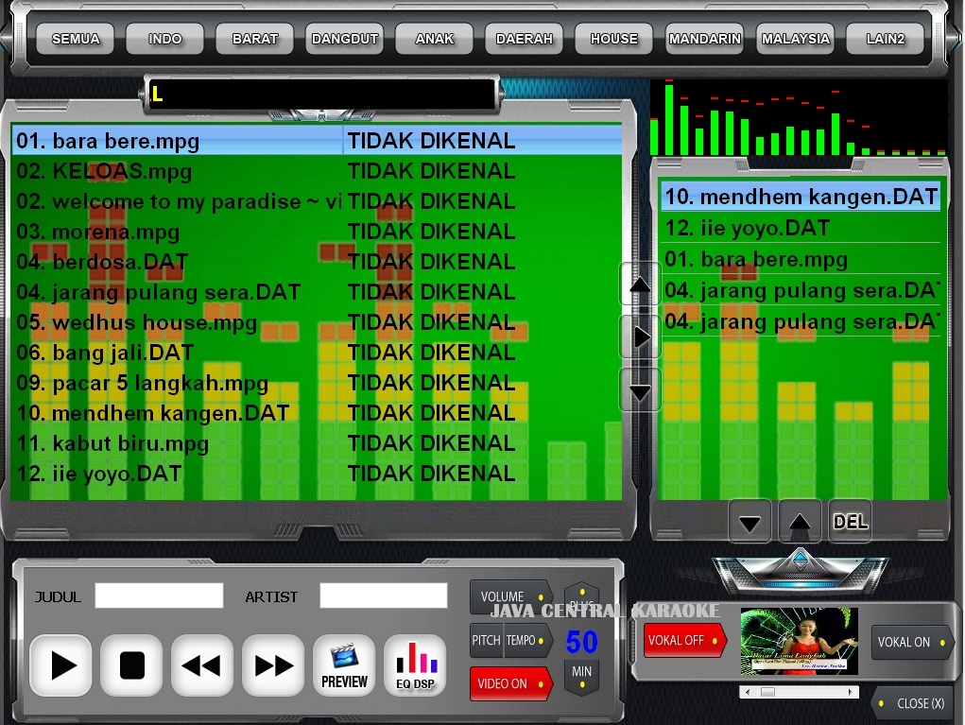Stop the current song
This screenshot has height=725, width=965.
click(131, 665)
